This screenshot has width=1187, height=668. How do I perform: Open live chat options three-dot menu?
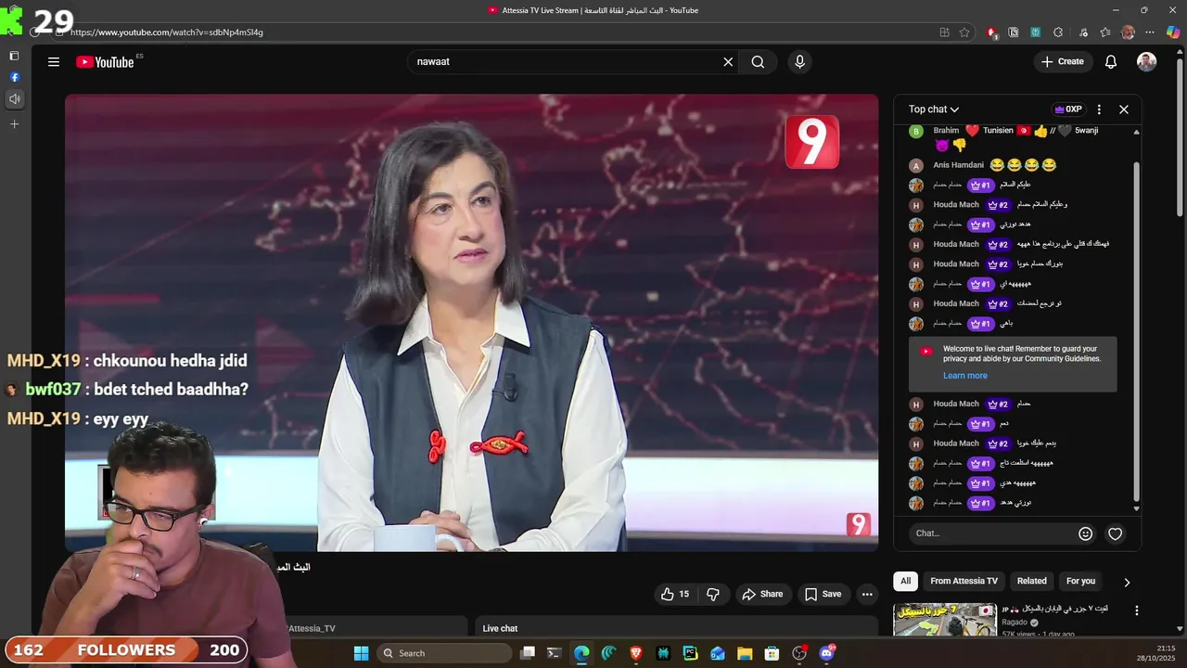point(1099,109)
